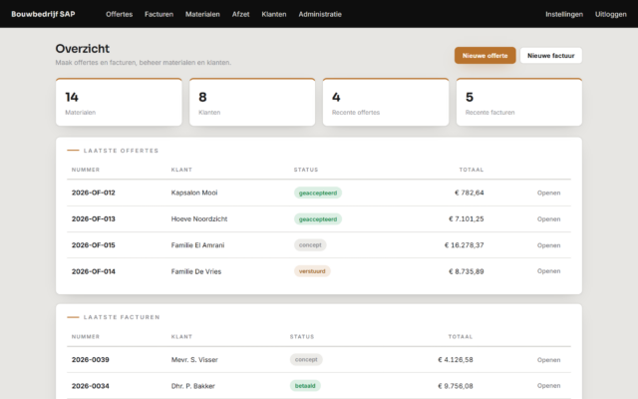Click customer name Mevr. S. Visser
638x399 pixels.
click(x=194, y=359)
